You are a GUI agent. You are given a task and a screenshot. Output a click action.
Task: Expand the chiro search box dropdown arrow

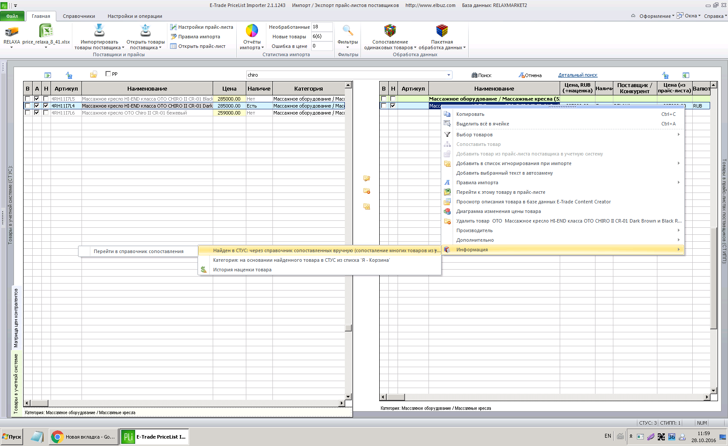[449, 75]
